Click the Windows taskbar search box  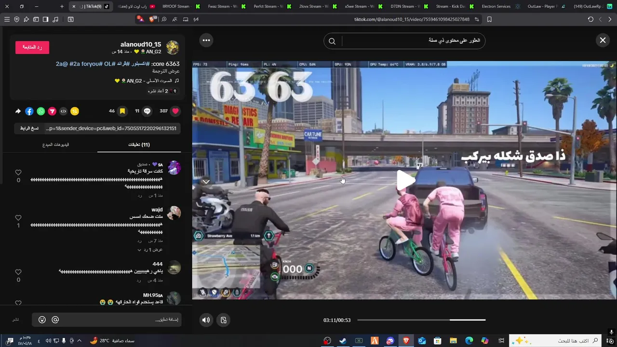(x=556, y=341)
